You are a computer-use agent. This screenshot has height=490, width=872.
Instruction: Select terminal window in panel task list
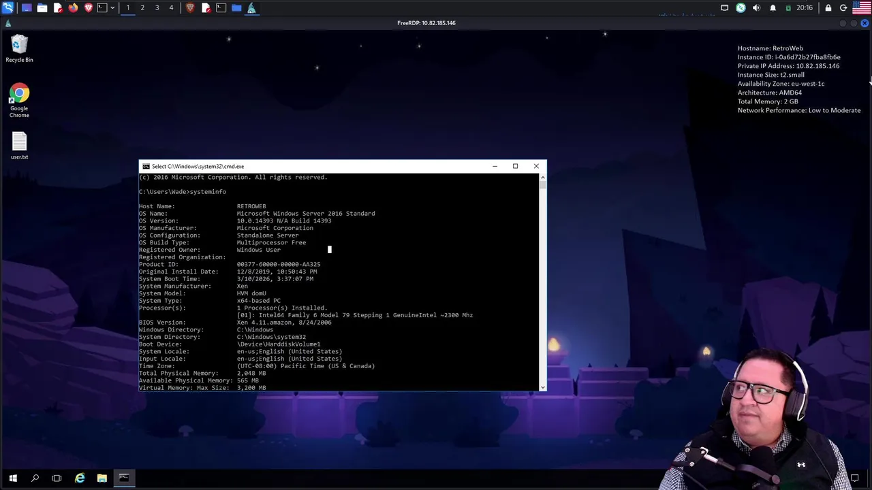point(221,7)
